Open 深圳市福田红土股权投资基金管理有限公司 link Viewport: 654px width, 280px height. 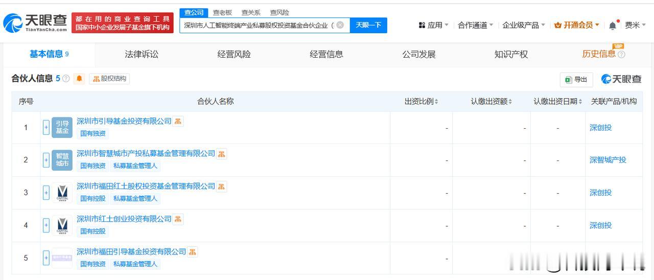146,186
